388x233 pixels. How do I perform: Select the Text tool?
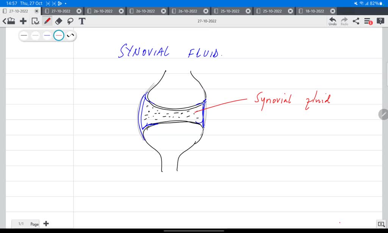click(82, 21)
